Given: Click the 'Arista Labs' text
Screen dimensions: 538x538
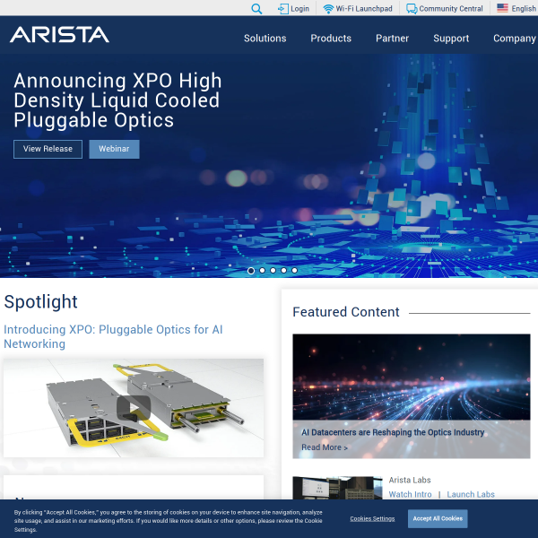Looking at the screenshot, I should pyautogui.click(x=410, y=480).
